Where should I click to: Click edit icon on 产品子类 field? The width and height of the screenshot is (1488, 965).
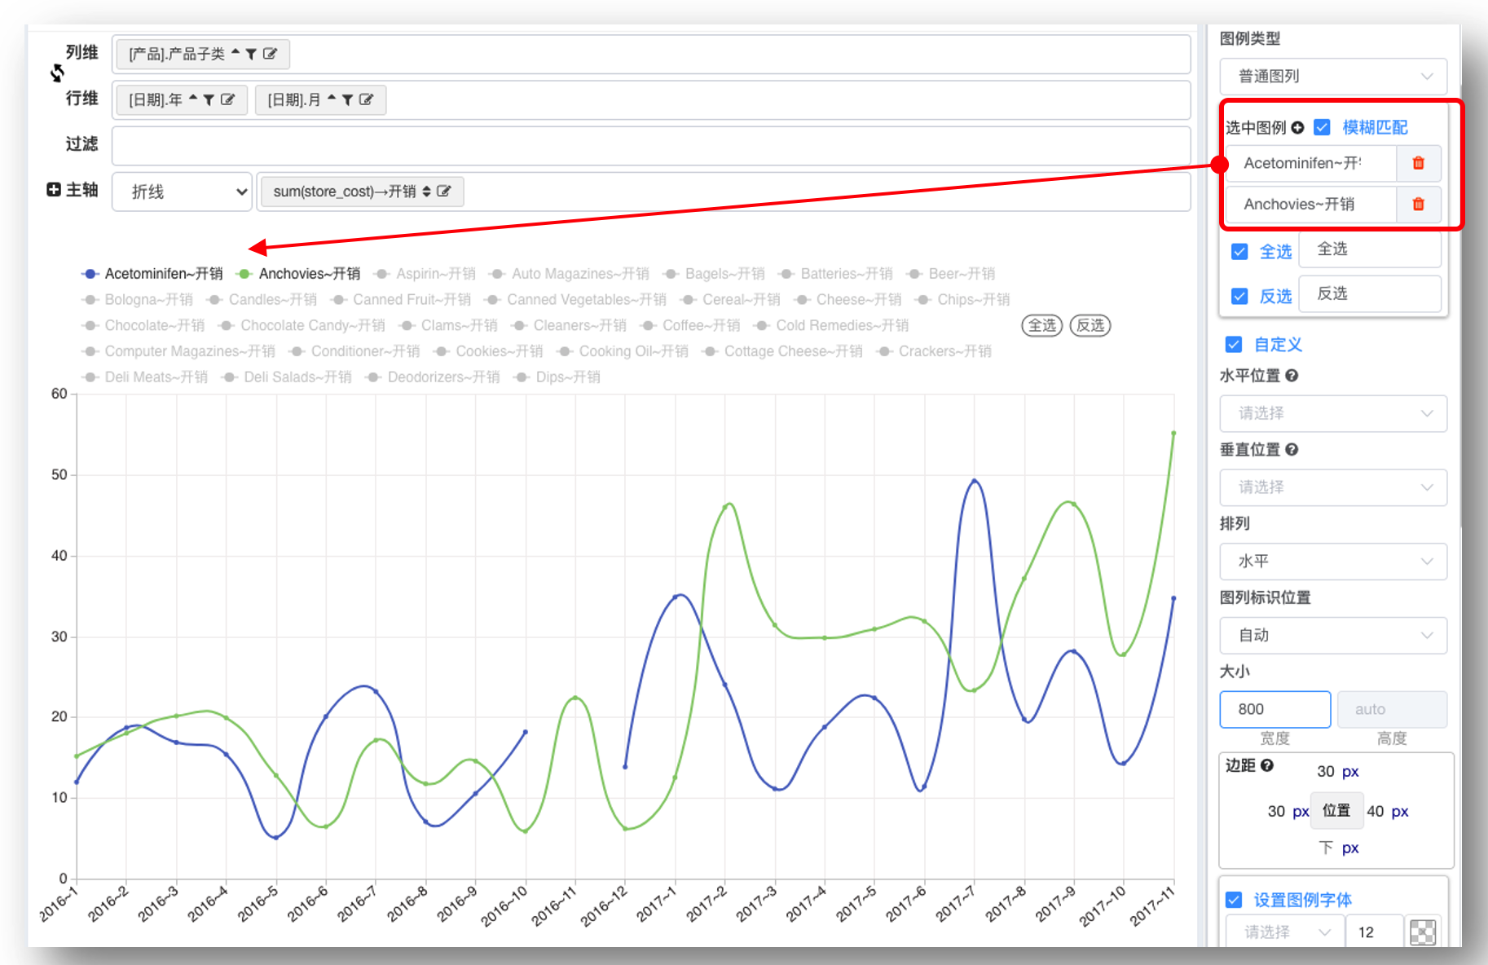(x=270, y=54)
